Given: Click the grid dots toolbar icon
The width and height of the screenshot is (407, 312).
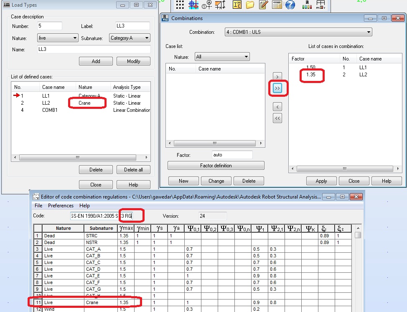Looking at the screenshot, I should pos(181,5).
